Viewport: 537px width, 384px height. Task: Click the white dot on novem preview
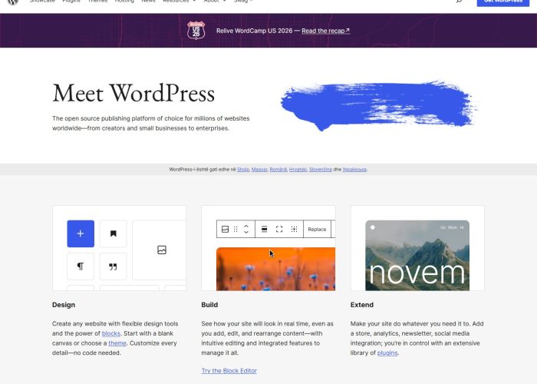click(x=373, y=227)
